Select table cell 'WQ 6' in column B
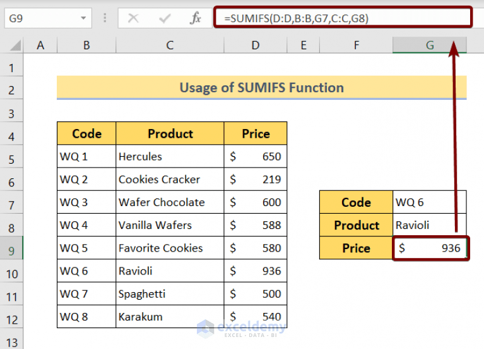This screenshot has height=349, width=484. pos(86,271)
